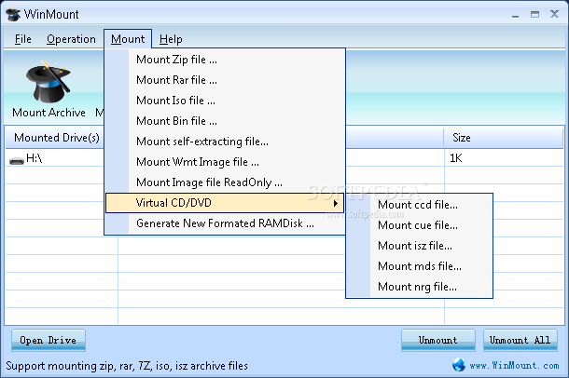
Task: Click the WinMount title bar app icon
Action: tap(14, 15)
